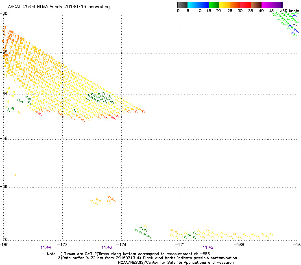
Task: Click the 'Times are GMT' note line
Action: click(129, 254)
